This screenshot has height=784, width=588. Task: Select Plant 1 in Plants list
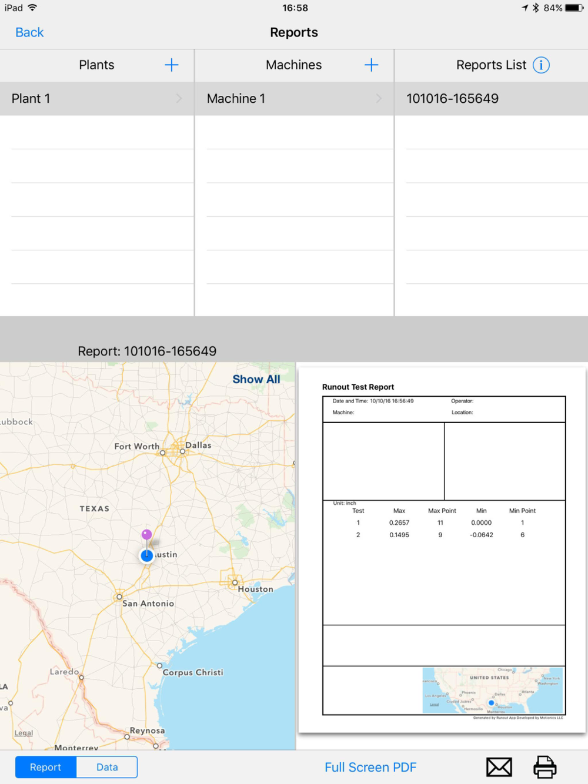(97, 99)
